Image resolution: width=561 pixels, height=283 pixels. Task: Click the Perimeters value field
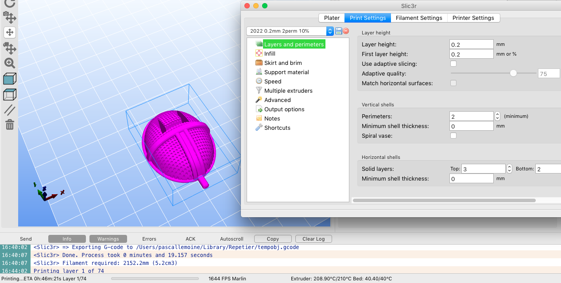coord(472,117)
